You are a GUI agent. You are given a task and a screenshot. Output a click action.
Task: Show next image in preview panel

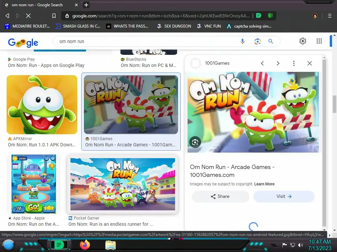[x=278, y=63]
